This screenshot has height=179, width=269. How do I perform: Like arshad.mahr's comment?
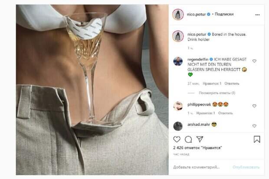click(x=254, y=126)
